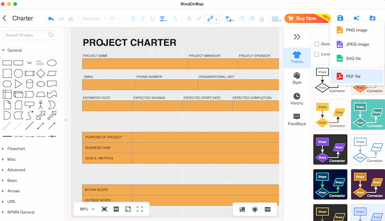
Task: Pick the cloud shape from General shapes
Action: coord(40,84)
